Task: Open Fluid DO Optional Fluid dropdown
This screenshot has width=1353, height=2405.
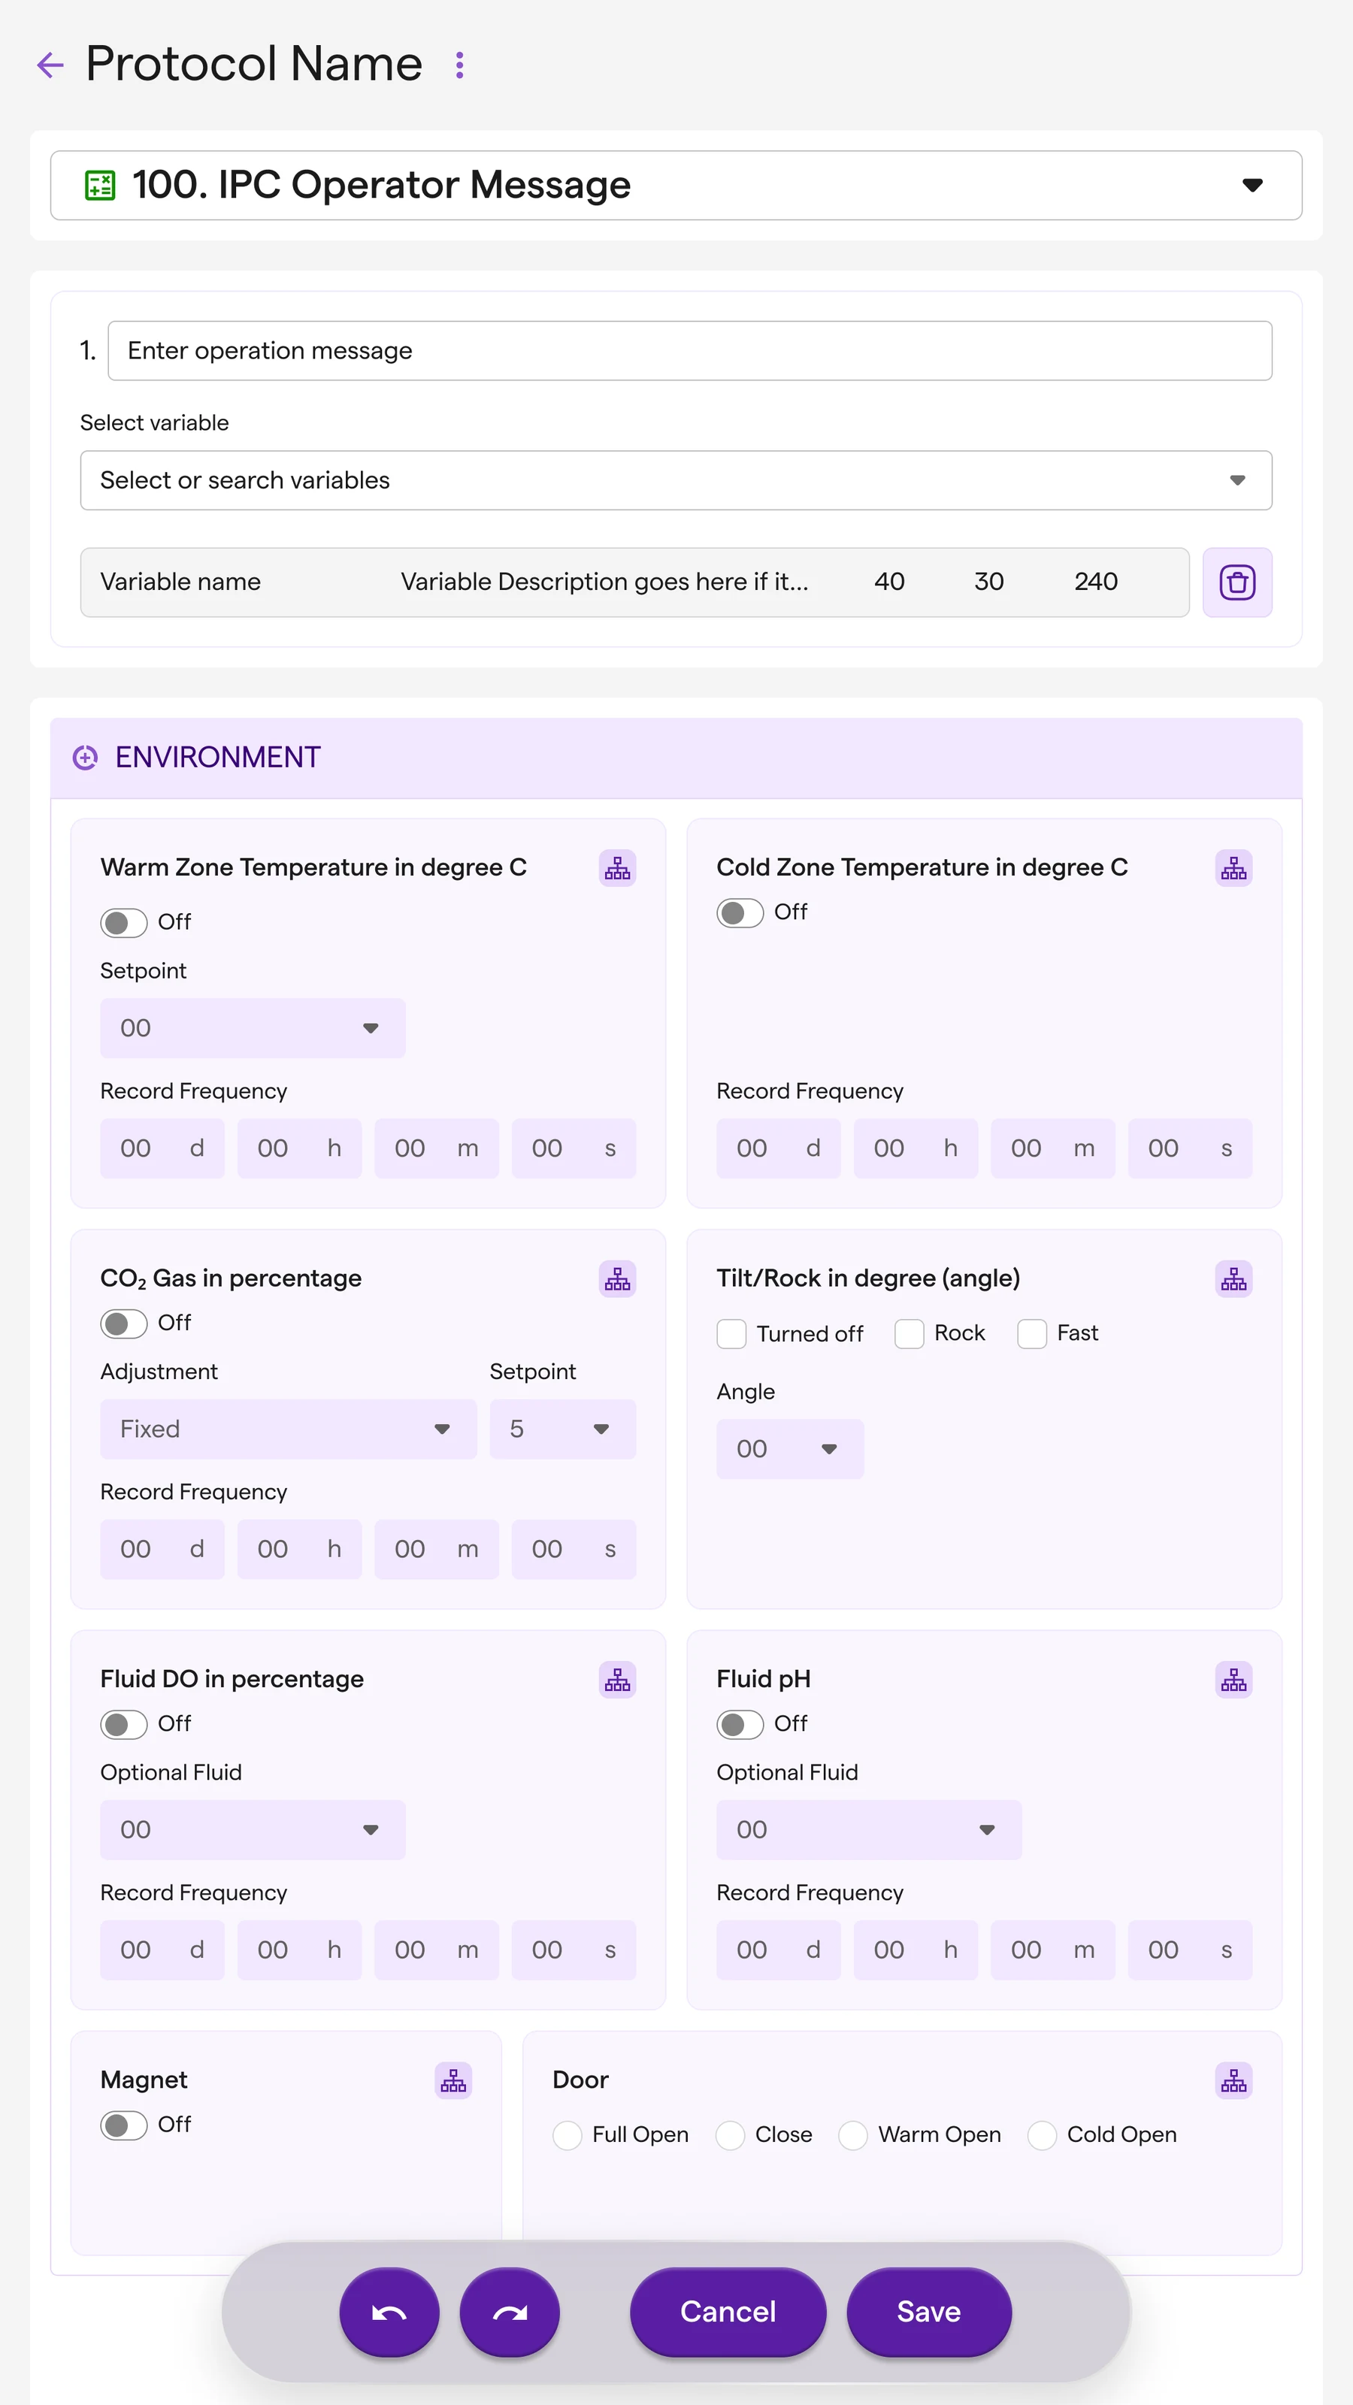Action: [x=252, y=1829]
